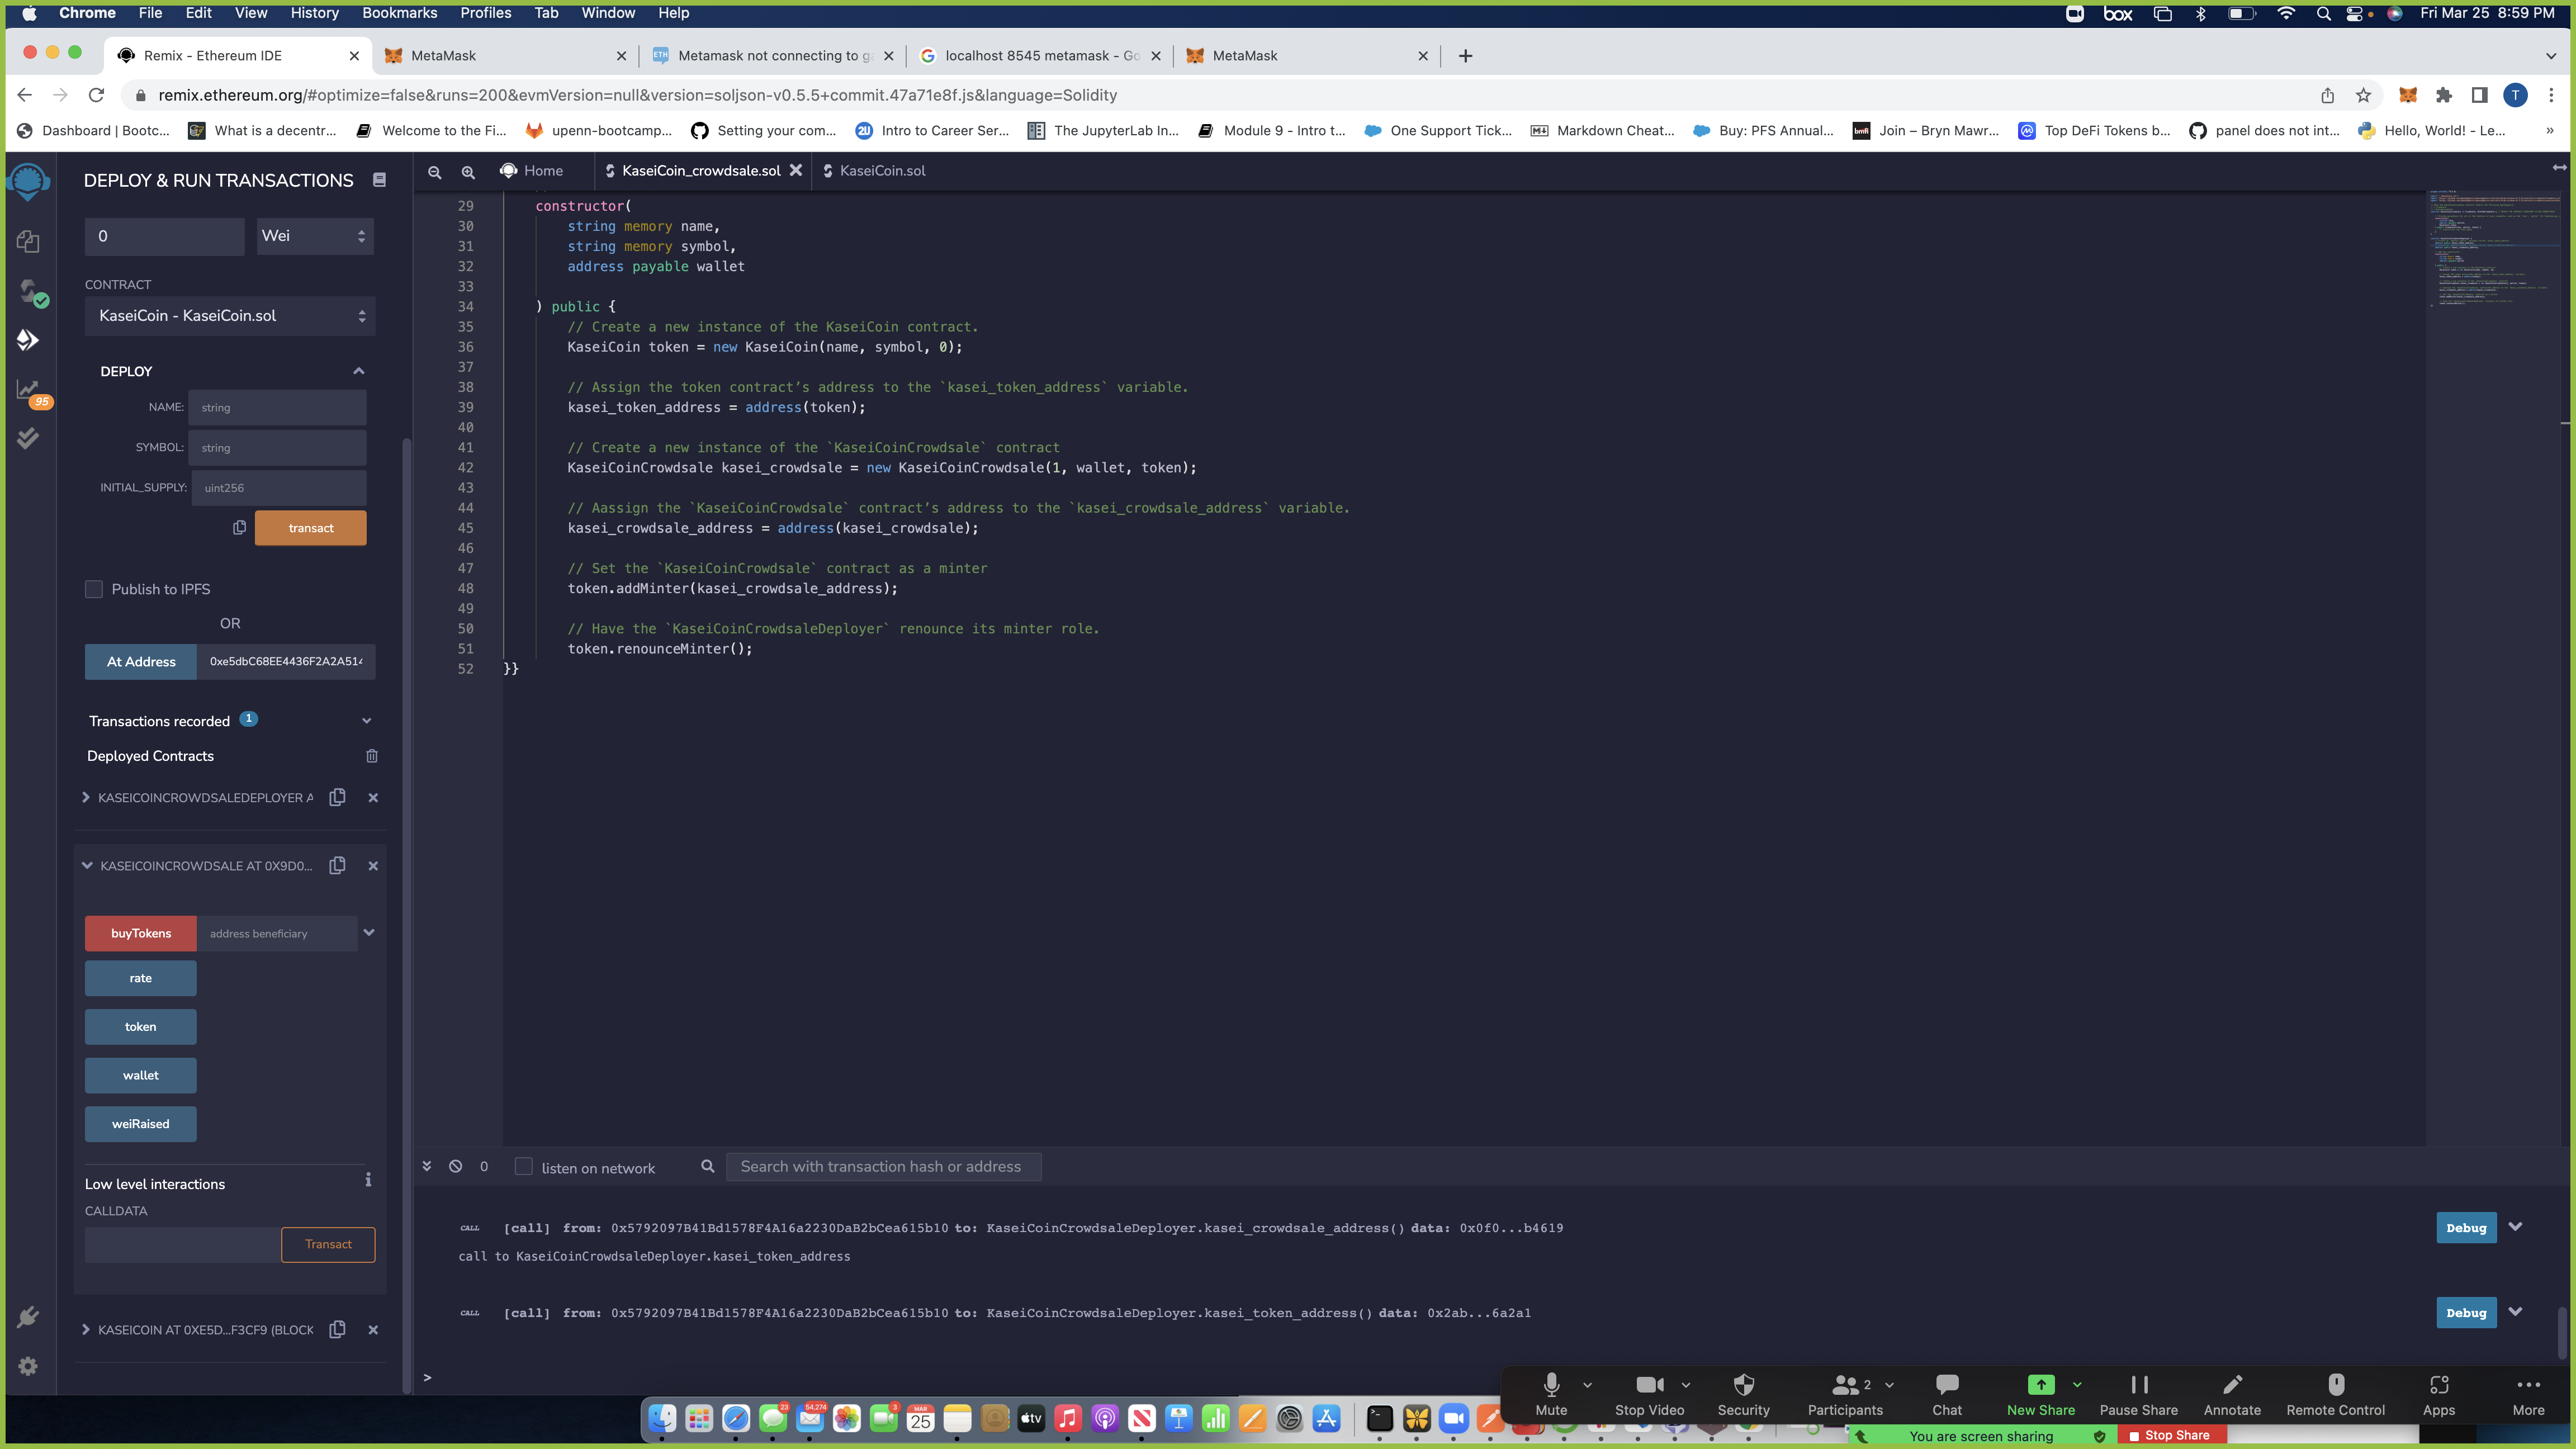Viewport: 2576px width, 1449px height.
Task: Call the rate function button
Action: click(x=141, y=978)
